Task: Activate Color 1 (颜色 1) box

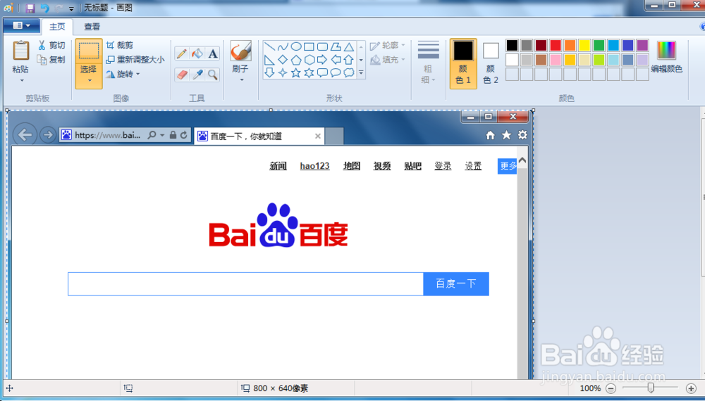Action: point(463,63)
